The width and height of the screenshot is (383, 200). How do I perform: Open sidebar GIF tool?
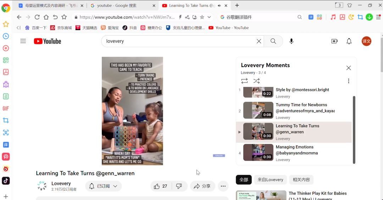[6, 109]
